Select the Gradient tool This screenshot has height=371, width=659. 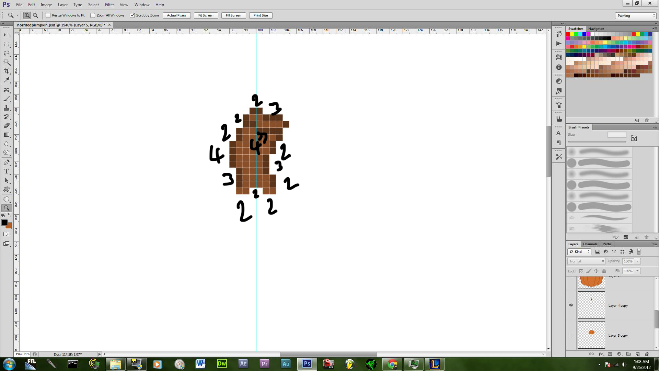[x=7, y=135]
